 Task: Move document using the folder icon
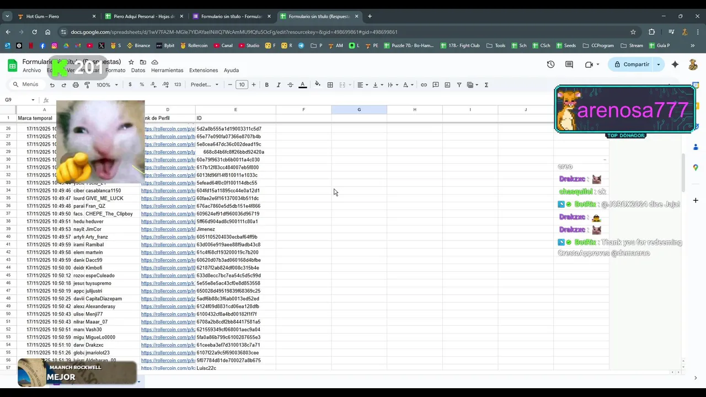pos(143,62)
